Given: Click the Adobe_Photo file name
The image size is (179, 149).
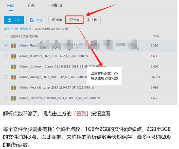Looking at the screenshot, I should tap(28, 45).
